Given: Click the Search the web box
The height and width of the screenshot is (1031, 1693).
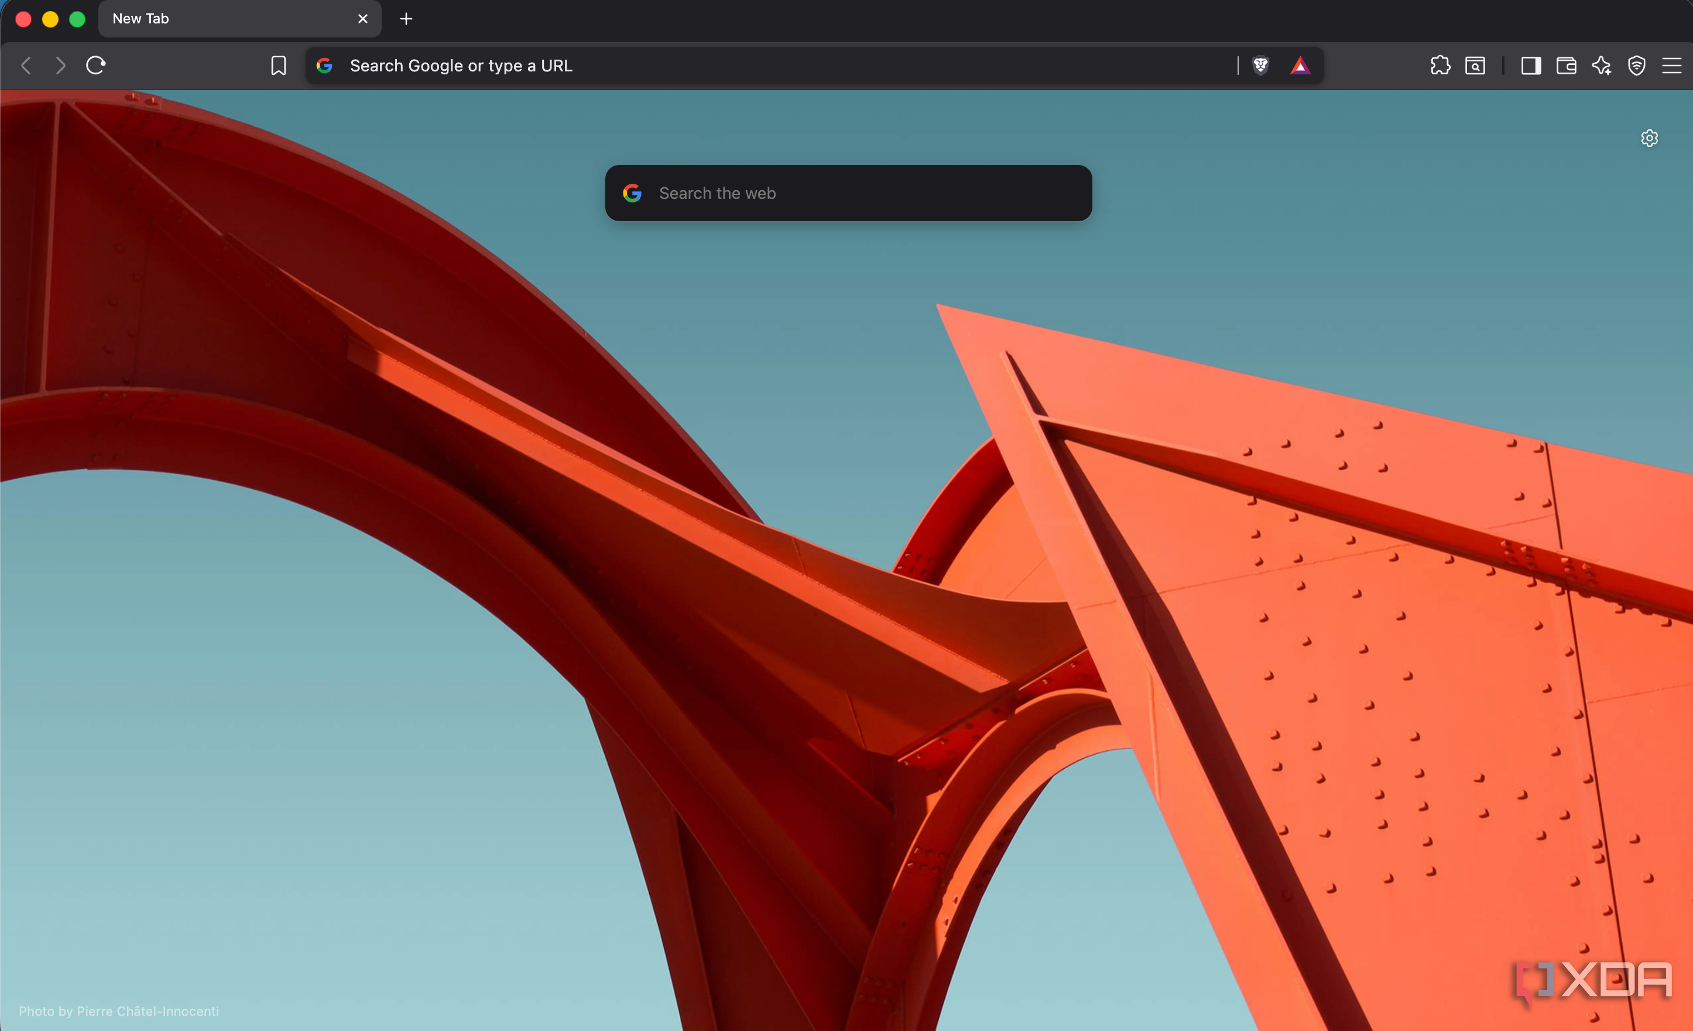Looking at the screenshot, I should pos(849,193).
